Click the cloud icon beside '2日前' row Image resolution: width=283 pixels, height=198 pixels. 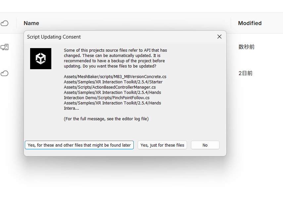click(x=5, y=73)
